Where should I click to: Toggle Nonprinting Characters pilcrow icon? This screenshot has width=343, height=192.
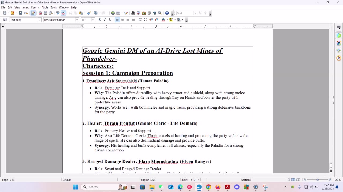154,13
